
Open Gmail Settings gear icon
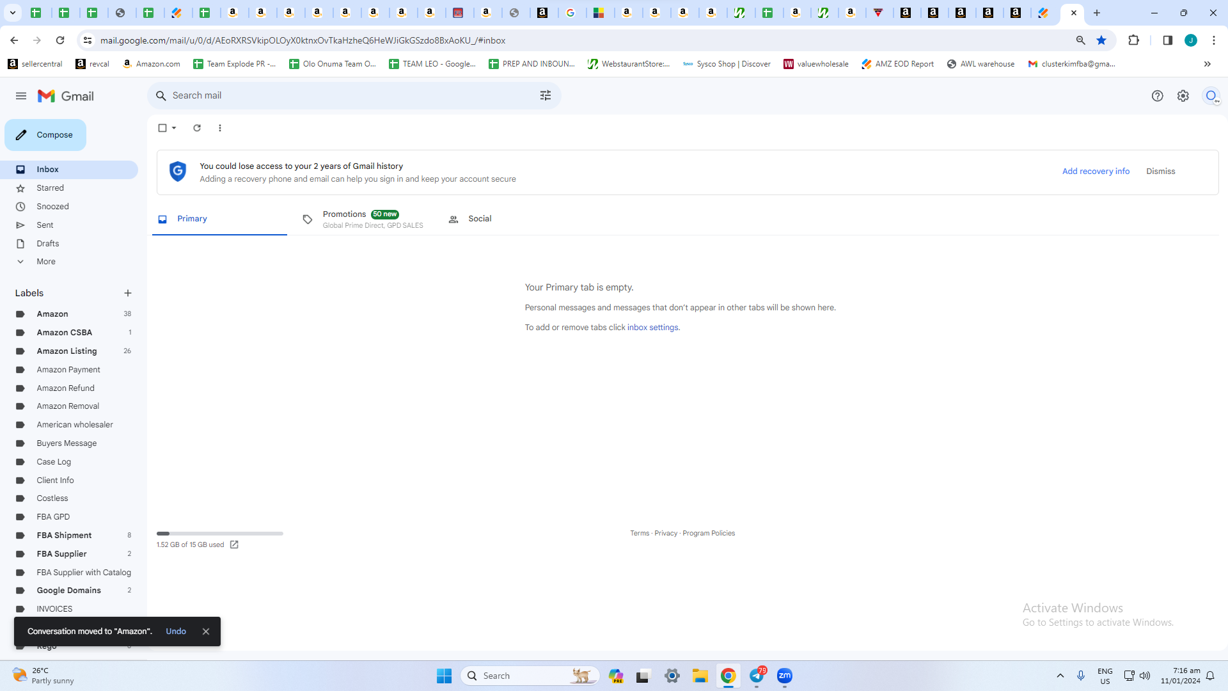point(1183,96)
